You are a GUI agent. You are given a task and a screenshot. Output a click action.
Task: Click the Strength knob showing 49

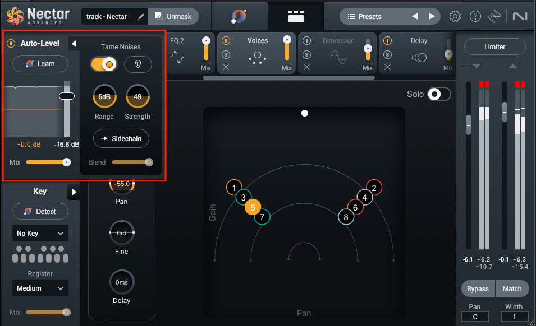click(x=138, y=96)
